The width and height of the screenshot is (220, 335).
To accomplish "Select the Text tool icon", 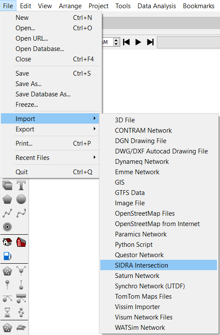I will (x=21, y=185).
